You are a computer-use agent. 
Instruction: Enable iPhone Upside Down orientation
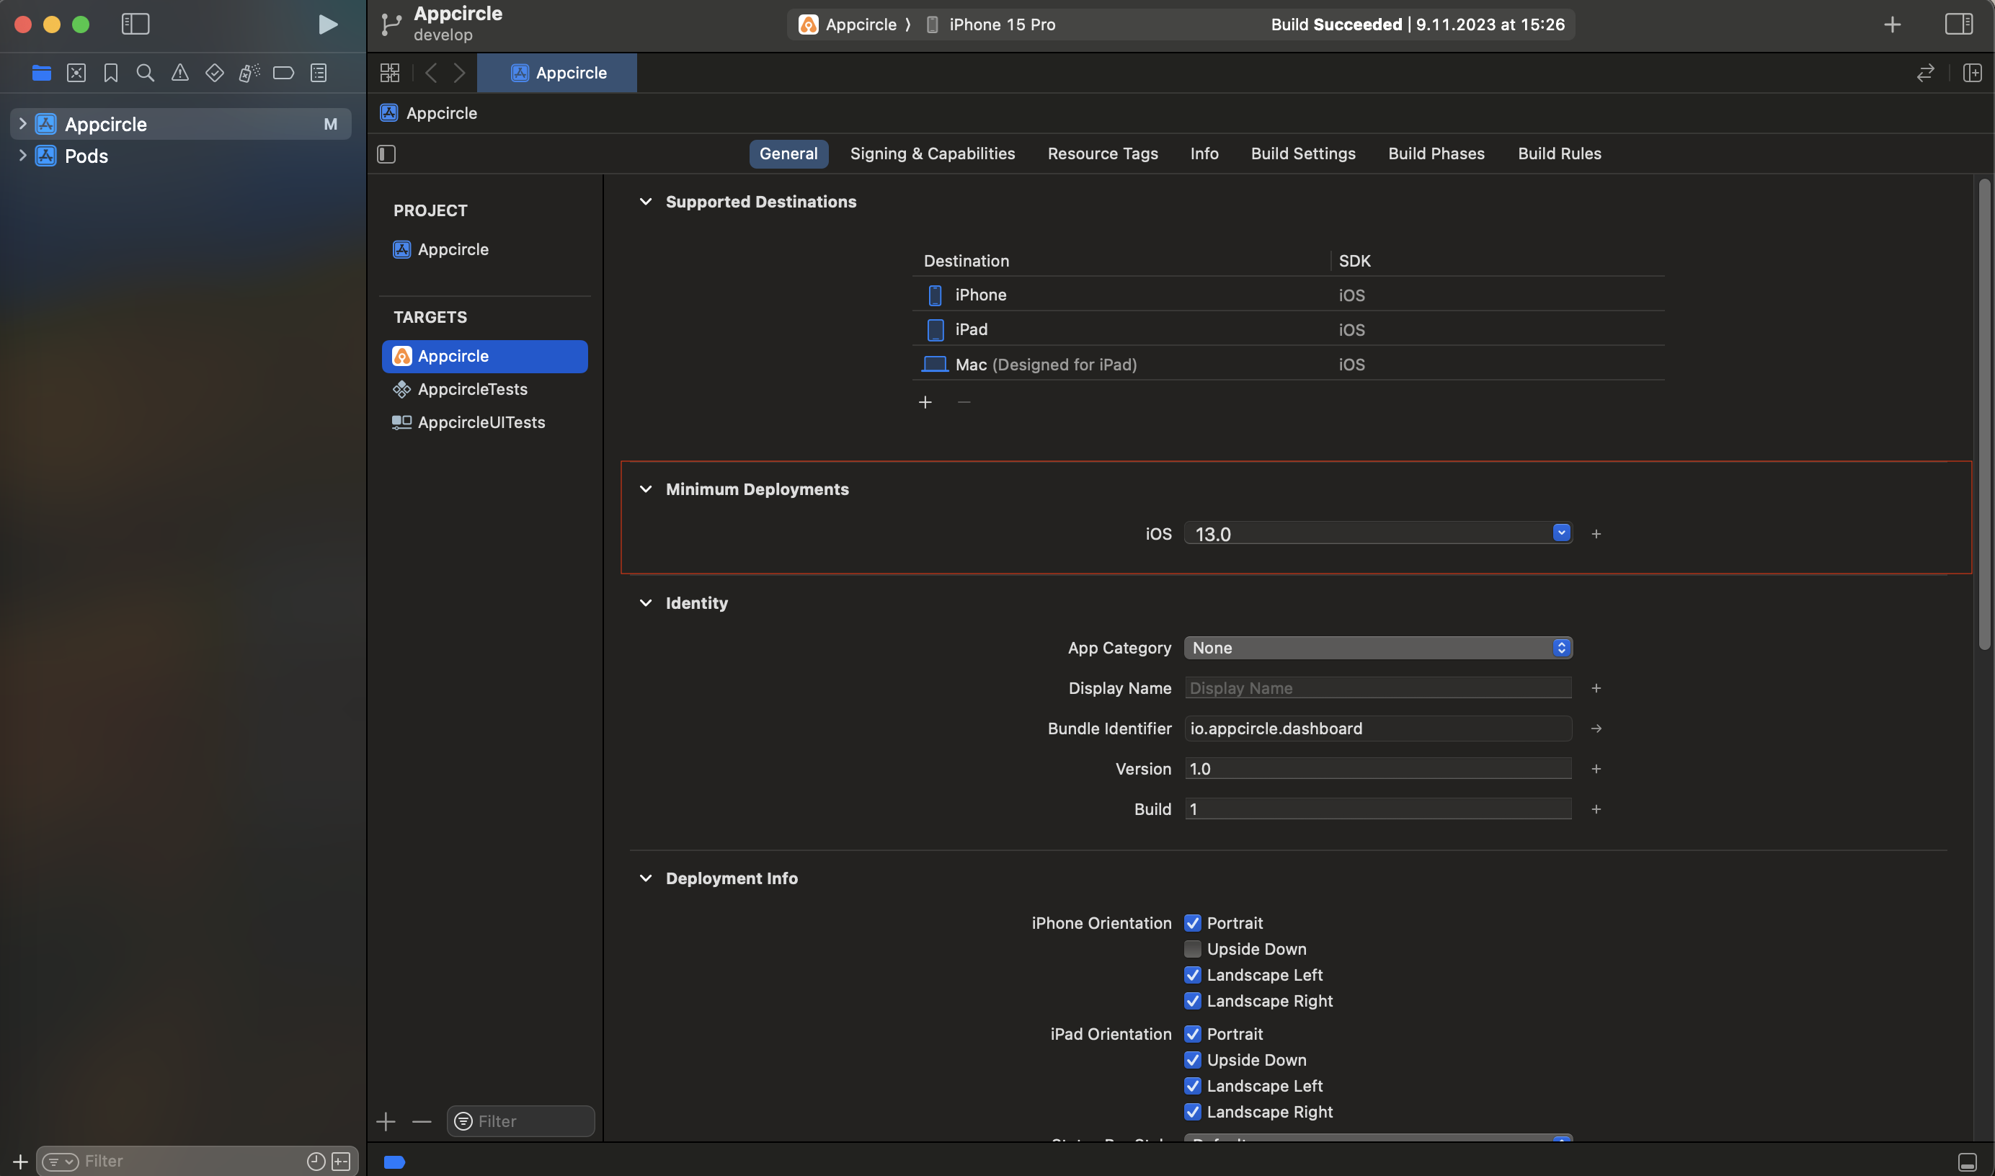pyautogui.click(x=1192, y=949)
